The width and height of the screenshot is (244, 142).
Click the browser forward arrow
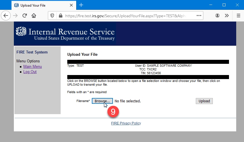coord(15,16)
